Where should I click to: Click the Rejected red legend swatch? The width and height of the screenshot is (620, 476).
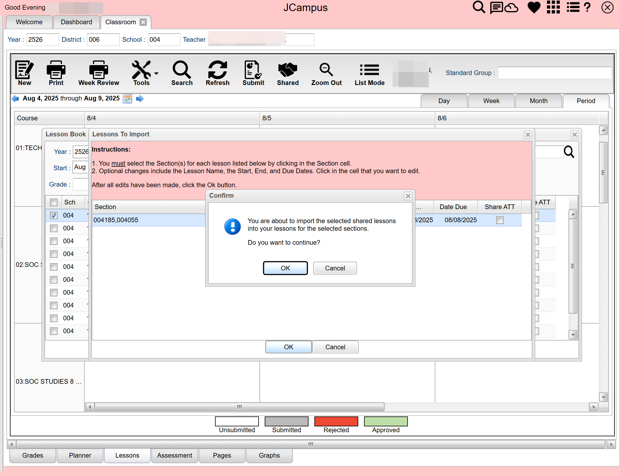(x=336, y=421)
